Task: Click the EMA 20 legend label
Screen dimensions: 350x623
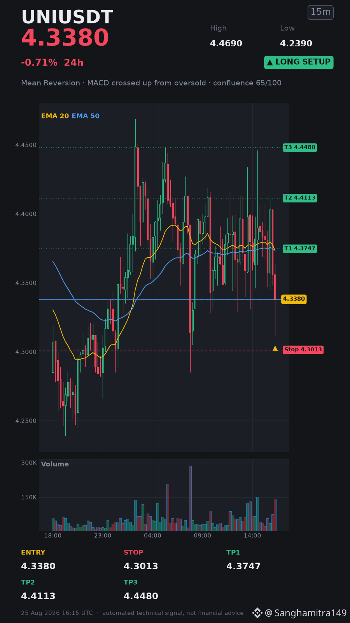Action: click(x=55, y=116)
